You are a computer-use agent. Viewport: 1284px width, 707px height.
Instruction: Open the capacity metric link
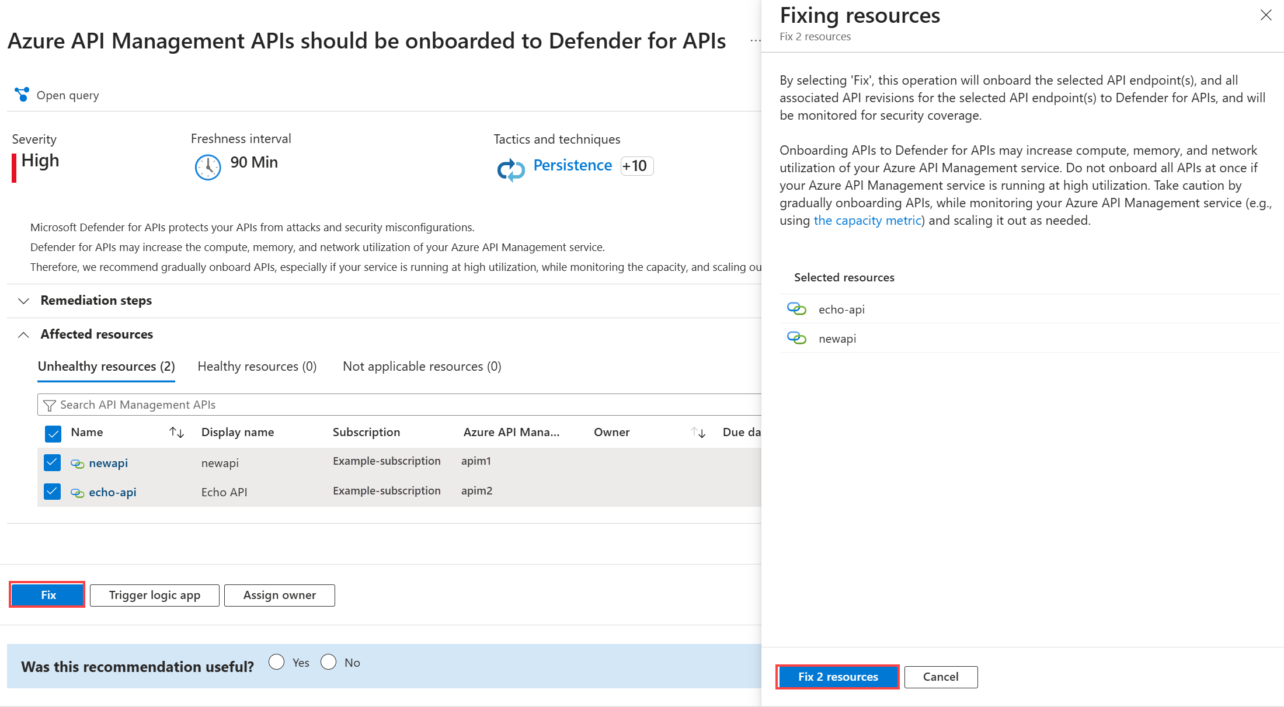[x=867, y=220]
